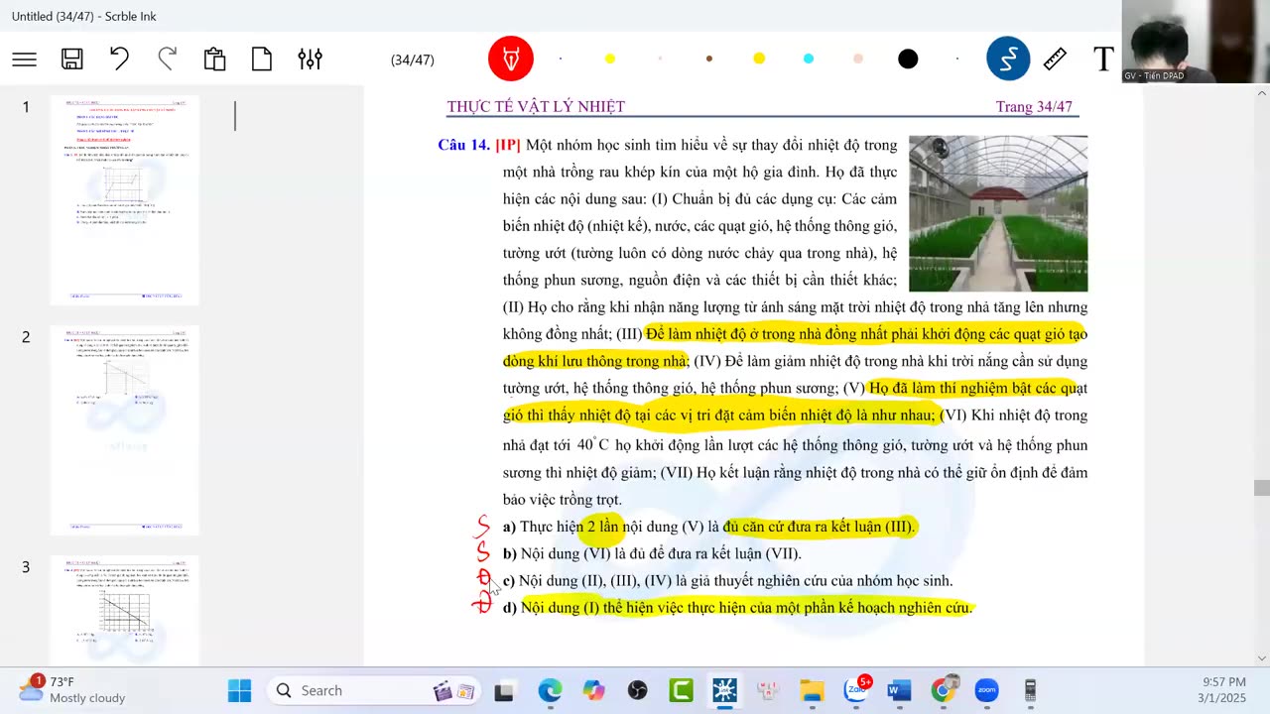Screen dimensions: 1270x714
Task: Open the green Camtasia taskbar icon
Action: (681, 690)
